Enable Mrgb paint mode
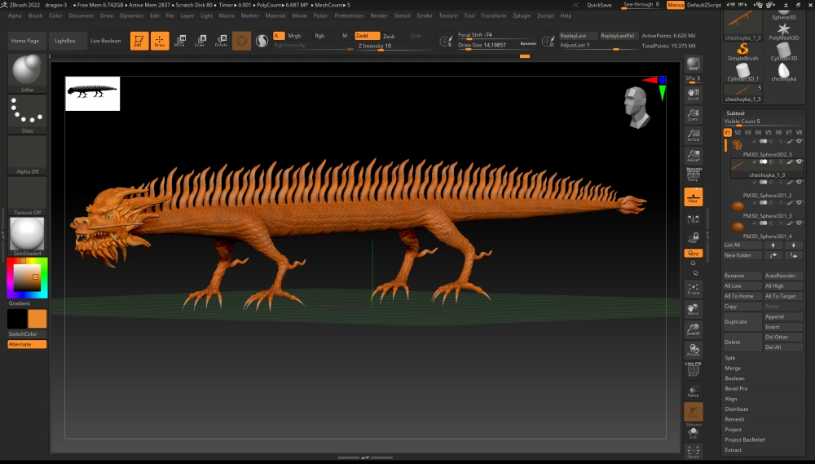The height and width of the screenshot is (464, 815). coord(294,36)
